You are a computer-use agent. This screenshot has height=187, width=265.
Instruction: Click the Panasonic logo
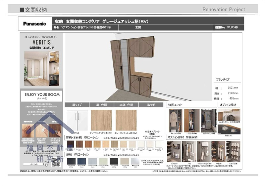click(35, 24)
